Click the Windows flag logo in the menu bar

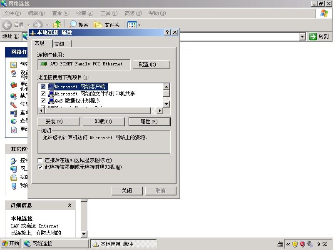pos(324,13)
